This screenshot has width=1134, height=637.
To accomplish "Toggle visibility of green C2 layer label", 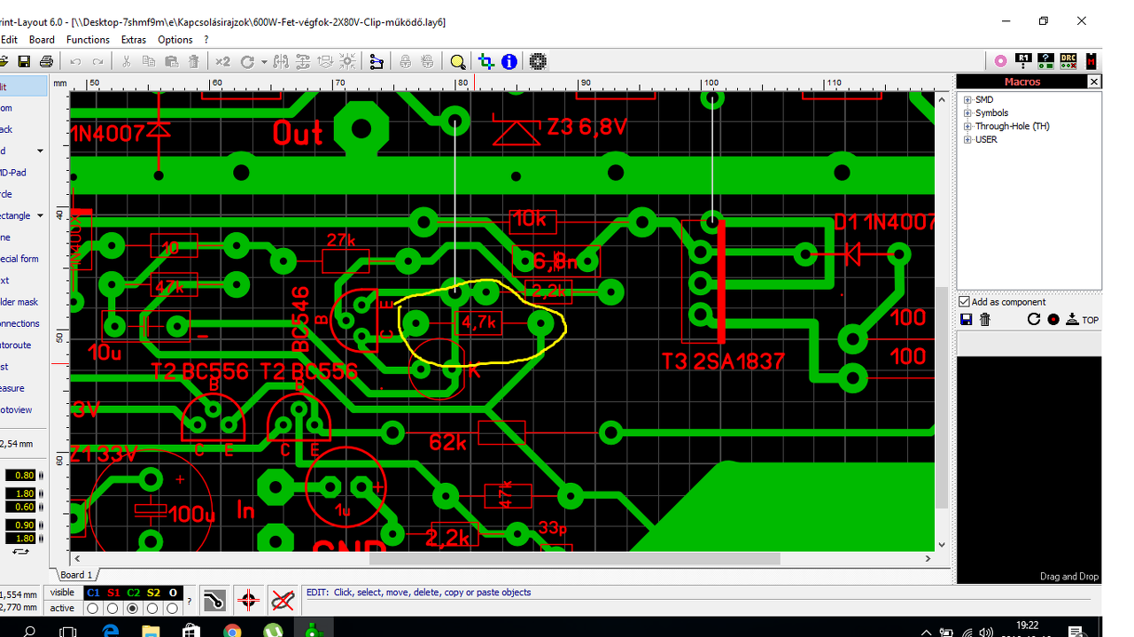I will click(x=134, y=593).
